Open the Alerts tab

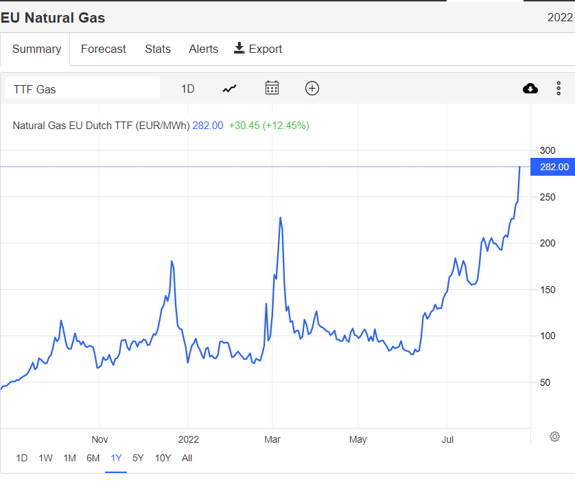point(204,49)
